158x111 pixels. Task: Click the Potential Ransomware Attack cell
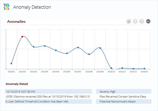124,101
